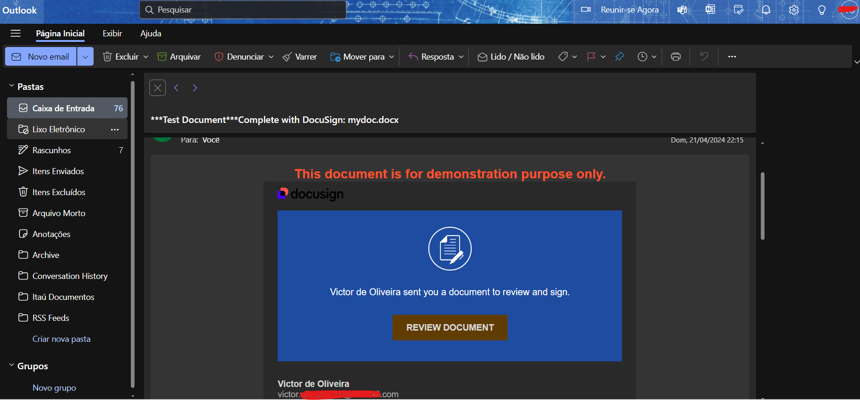Open the My Day task icon
This screenshot has width=860, height=400.
(738, 10)
